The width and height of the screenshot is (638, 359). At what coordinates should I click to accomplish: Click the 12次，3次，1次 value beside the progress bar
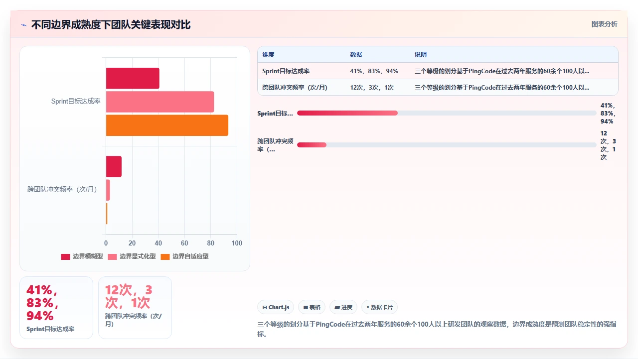tap(608, 145)
